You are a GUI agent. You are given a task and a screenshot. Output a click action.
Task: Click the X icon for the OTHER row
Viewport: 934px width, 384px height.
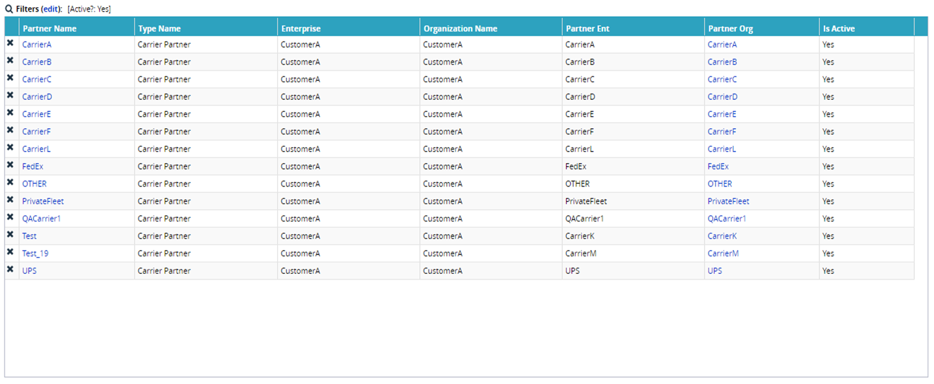click(10, 182)
